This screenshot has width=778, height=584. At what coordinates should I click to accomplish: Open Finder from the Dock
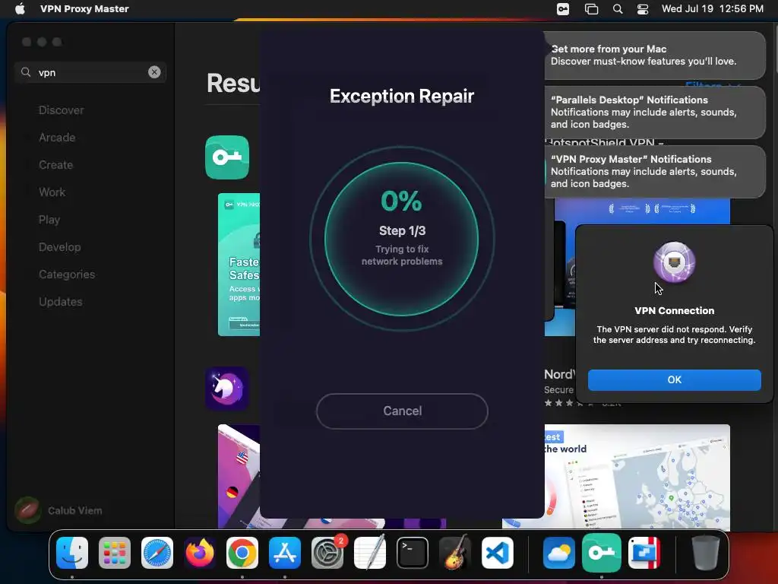(x=72, y=553)
